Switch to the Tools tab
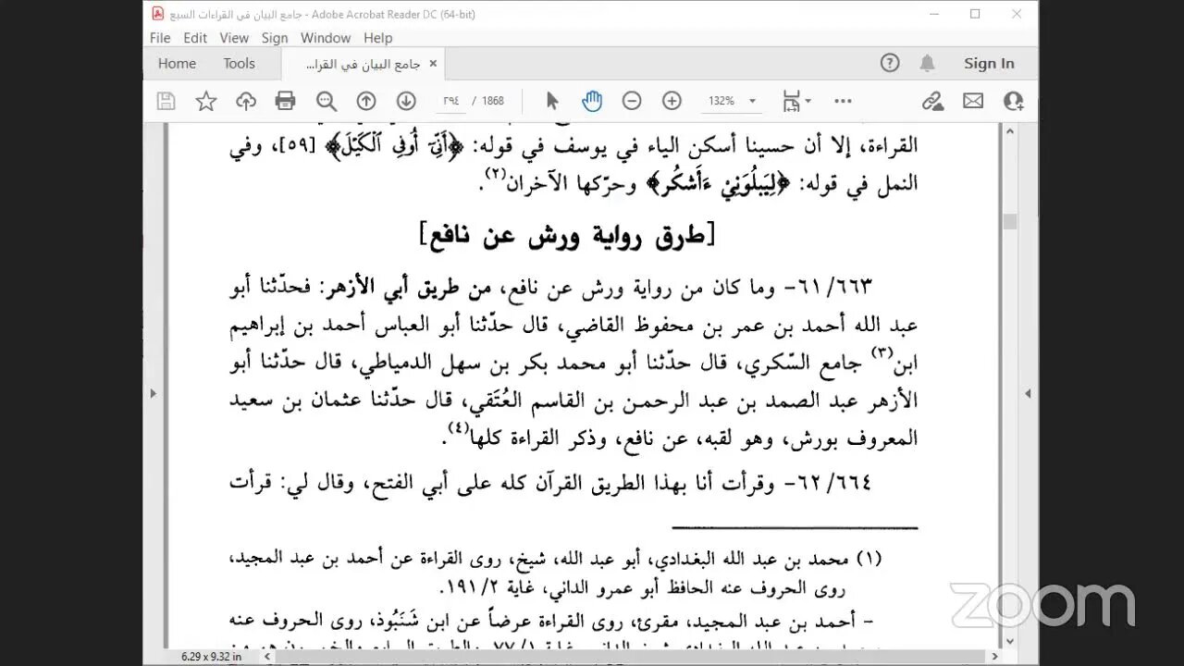The height and width of the screenshot is (666, 1184). pos(239,64)
